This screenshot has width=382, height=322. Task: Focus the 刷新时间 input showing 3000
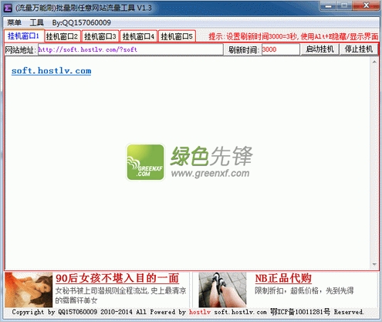pos(281,49)
